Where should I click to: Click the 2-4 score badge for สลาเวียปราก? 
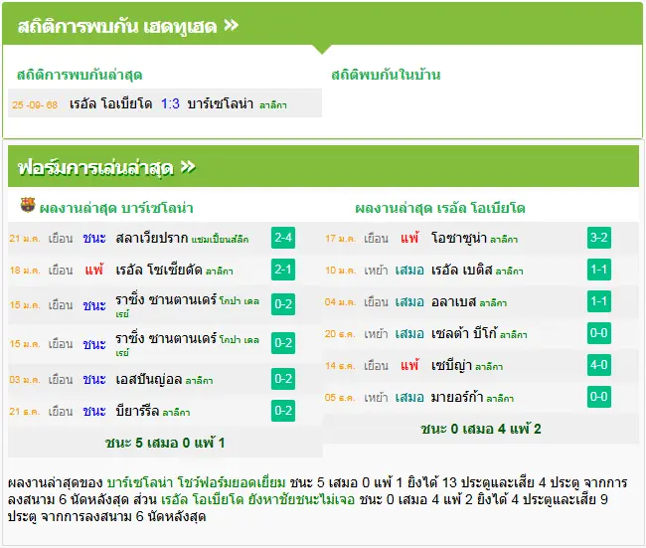(283, 238)
